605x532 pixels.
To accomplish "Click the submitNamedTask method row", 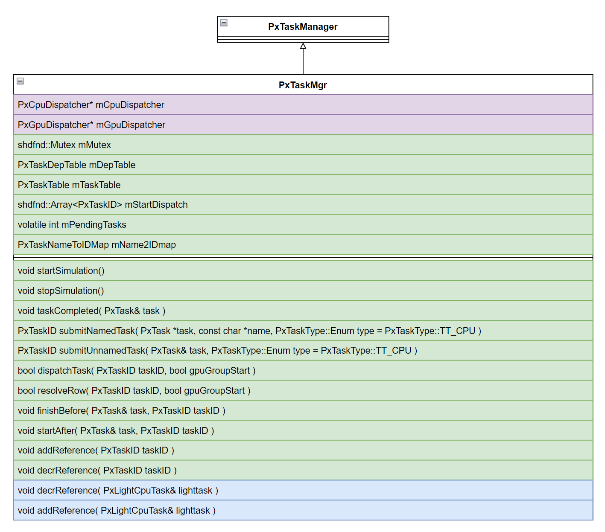I will [x=249, y=331].
